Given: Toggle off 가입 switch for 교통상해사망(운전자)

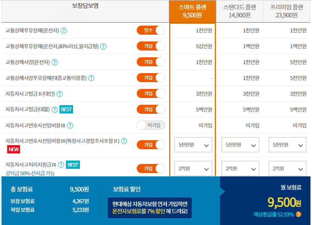Looking at the screenshot, I should point(150,62).
